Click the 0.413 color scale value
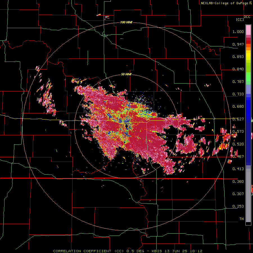Viewport: 253px width, 253px height. pyautogui.click(x=238, y=169)
